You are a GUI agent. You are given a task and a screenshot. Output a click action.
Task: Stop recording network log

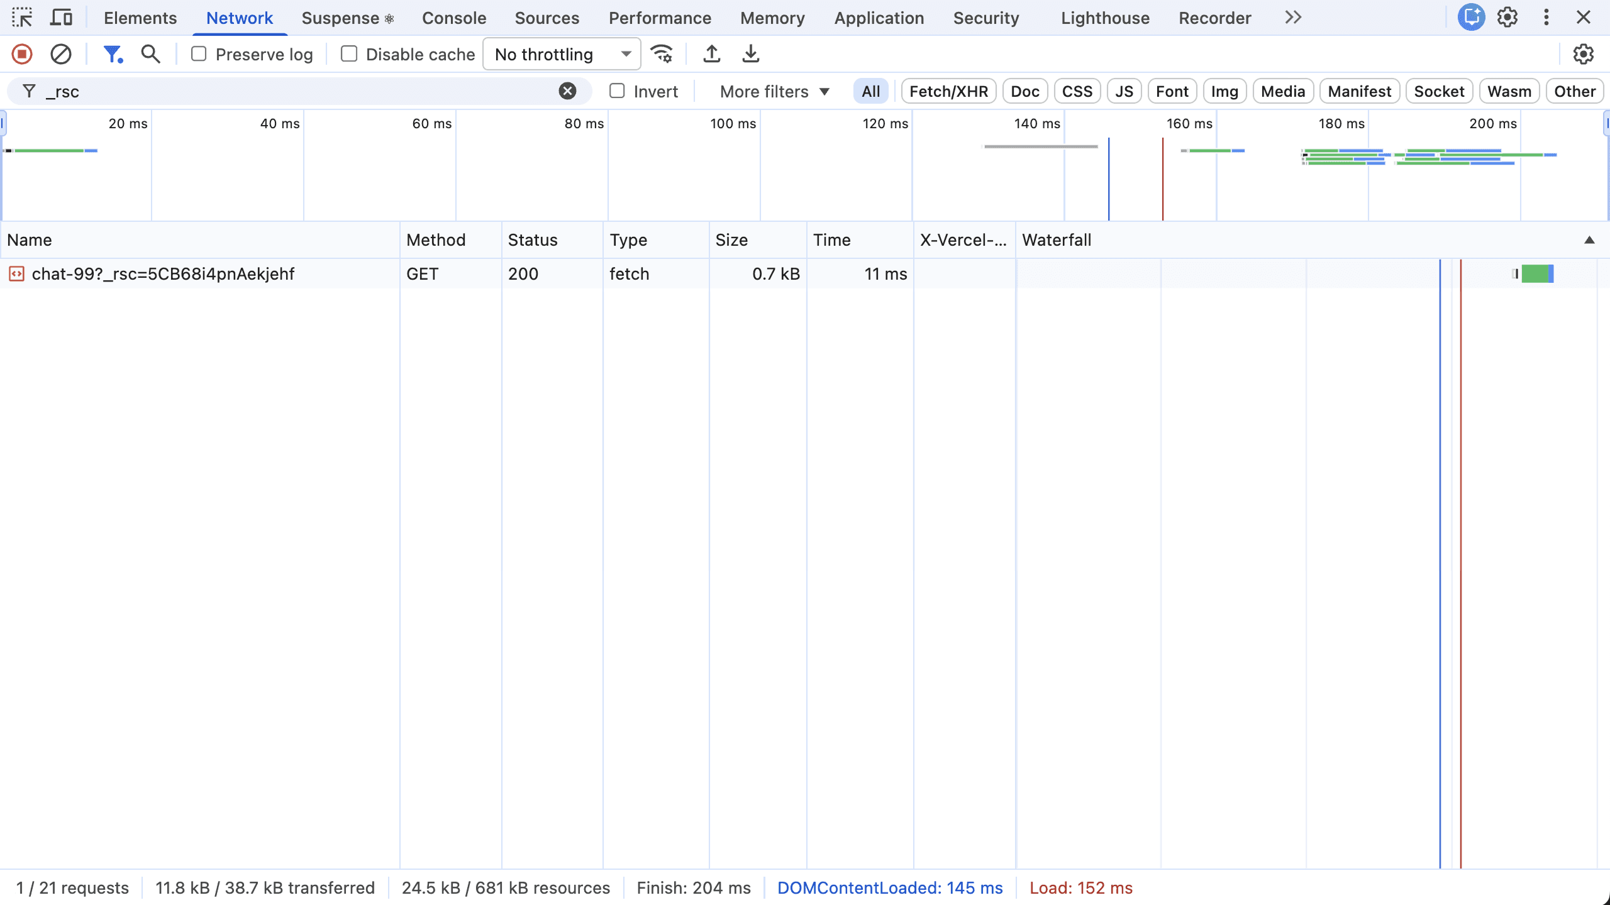[22, 54]
